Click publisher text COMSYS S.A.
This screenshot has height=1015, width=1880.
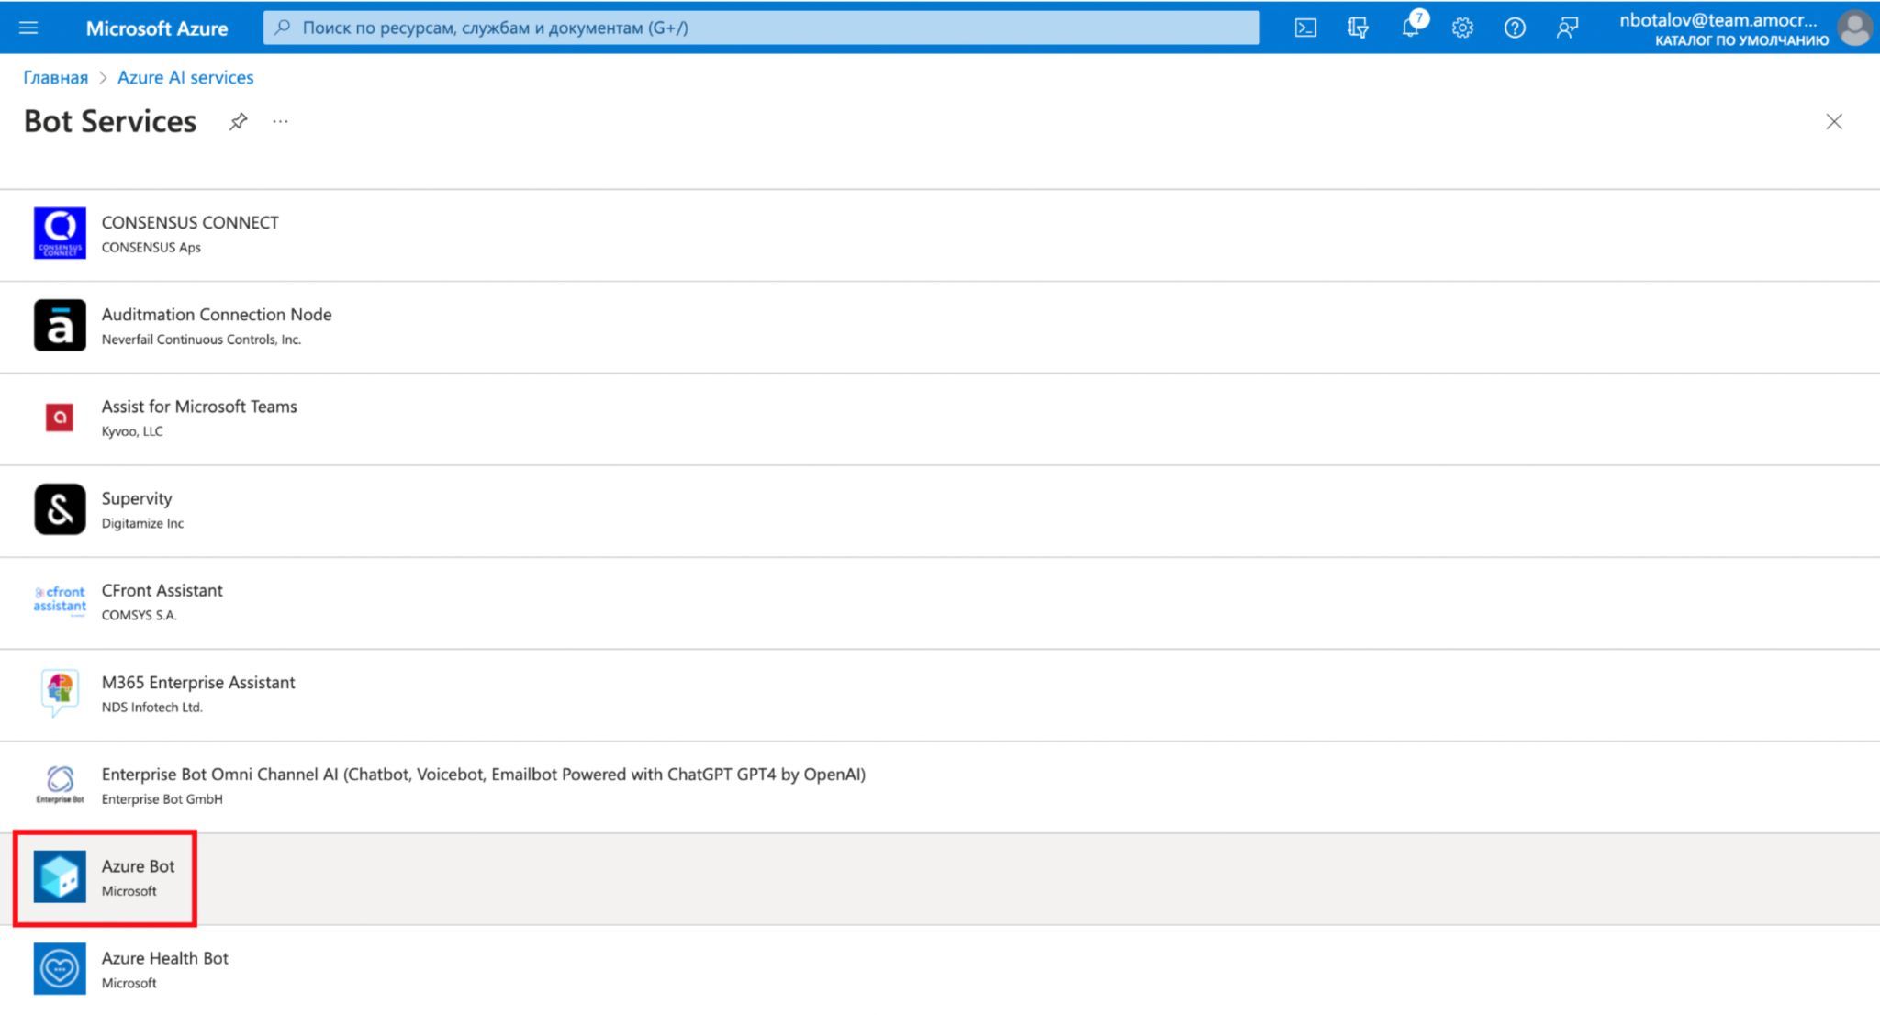tap(139, 615)
